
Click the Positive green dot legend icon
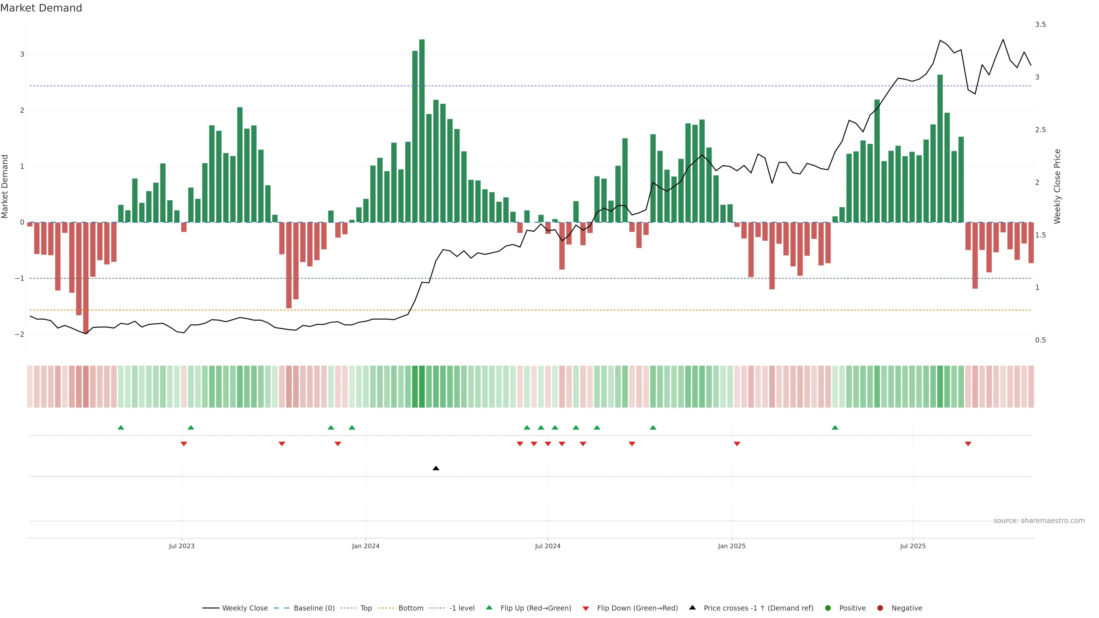828,608
